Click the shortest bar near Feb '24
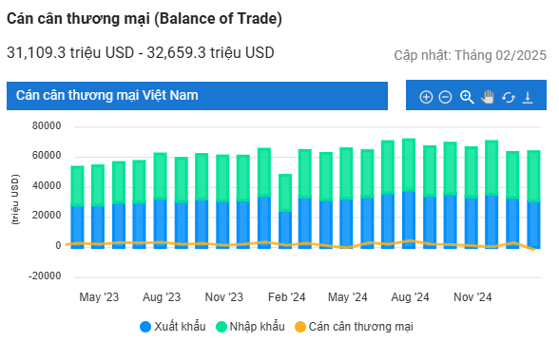The image size is (559, 342). [x=285, y=211]
